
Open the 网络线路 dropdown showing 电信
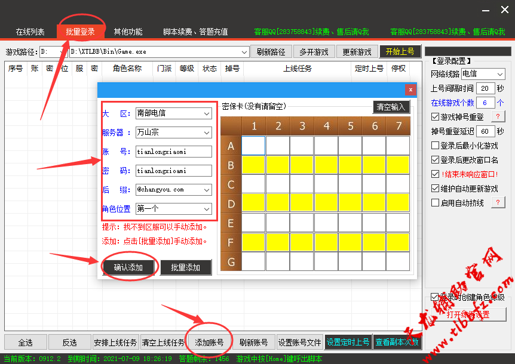pos(483,74)
